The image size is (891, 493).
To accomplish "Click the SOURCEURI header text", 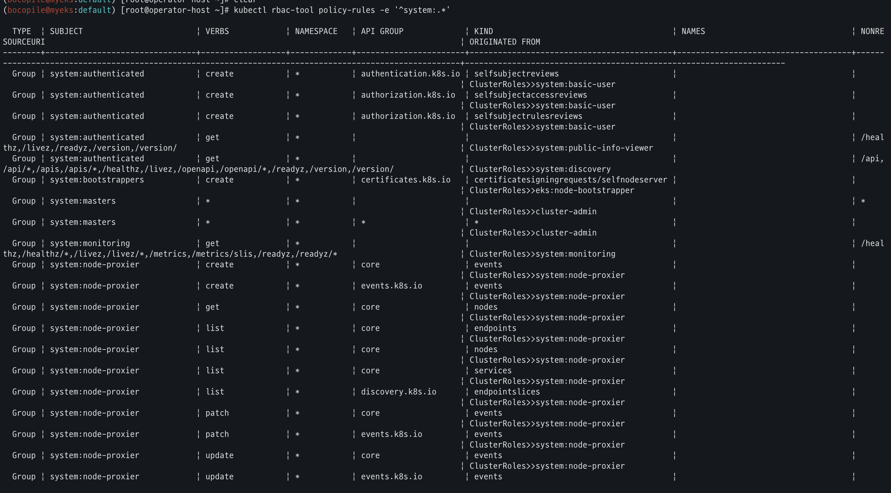I will click(x=24, y=42).
